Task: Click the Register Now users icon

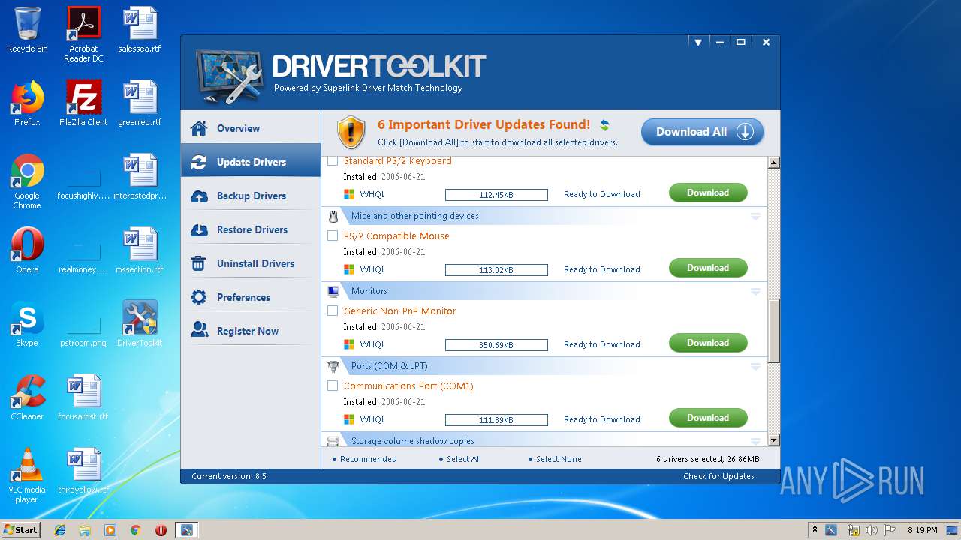Action: [x=199, y=331]
